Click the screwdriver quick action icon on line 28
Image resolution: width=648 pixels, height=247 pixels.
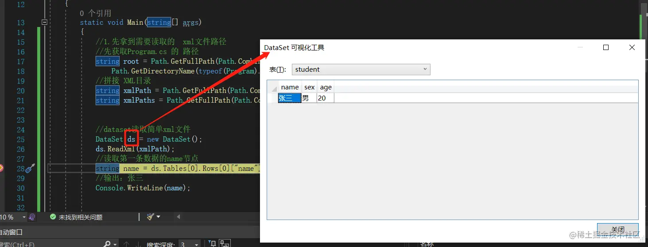pyautogui.click(x=30, y=168)
